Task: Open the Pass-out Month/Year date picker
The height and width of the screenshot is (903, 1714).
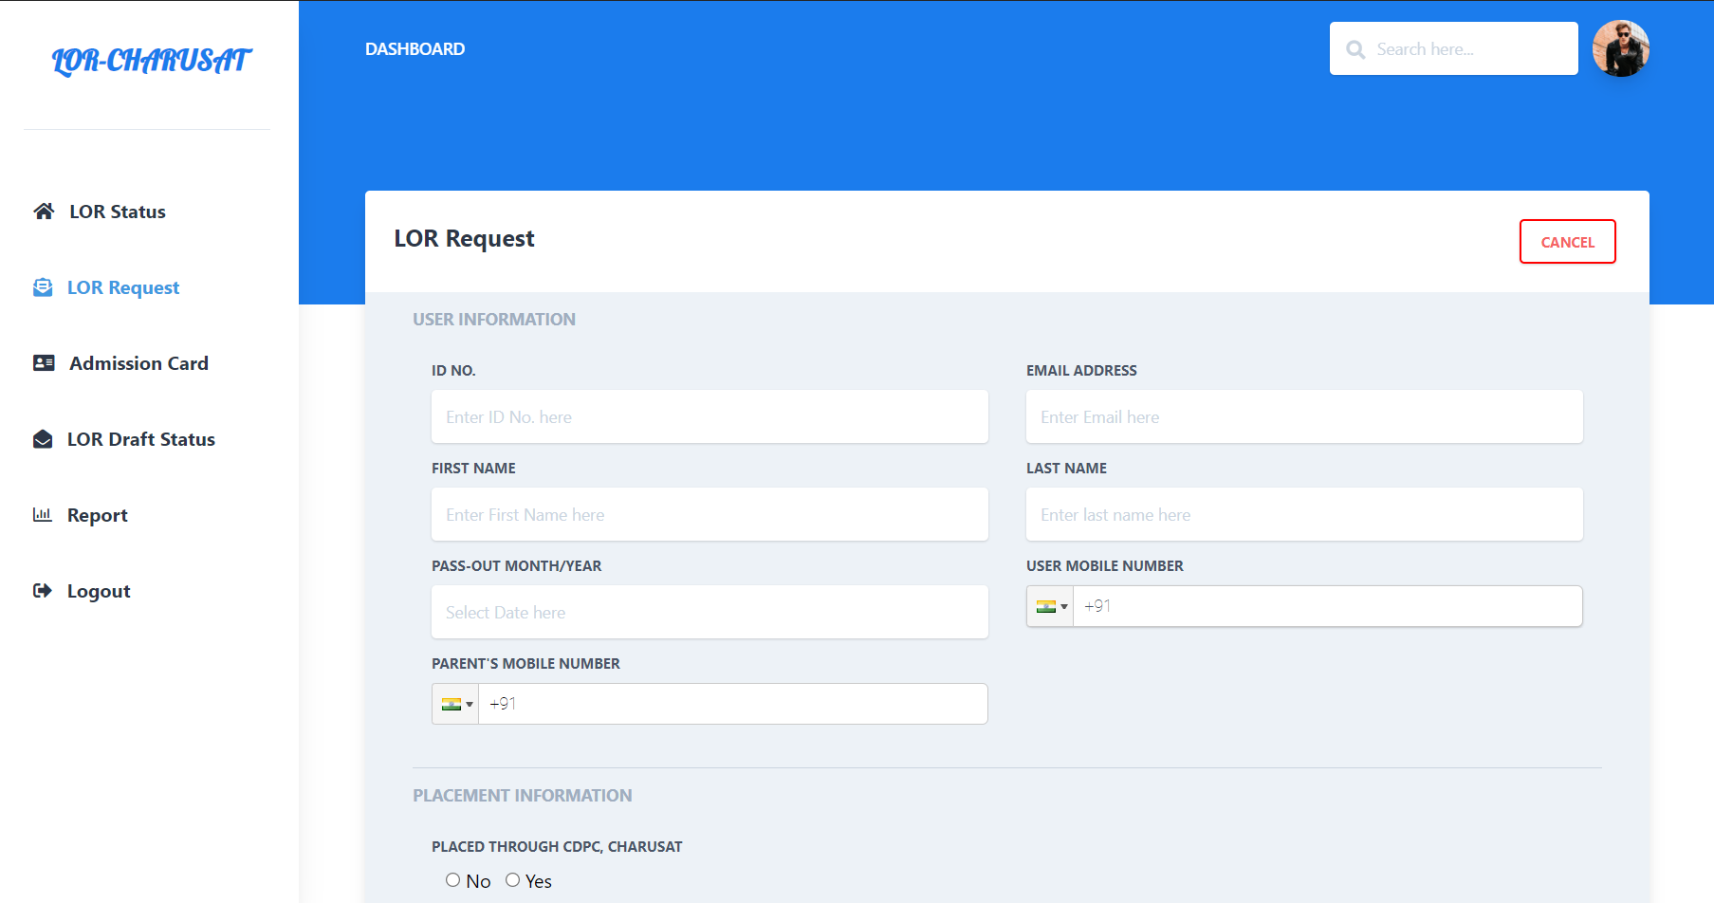Action: (710, 612)
